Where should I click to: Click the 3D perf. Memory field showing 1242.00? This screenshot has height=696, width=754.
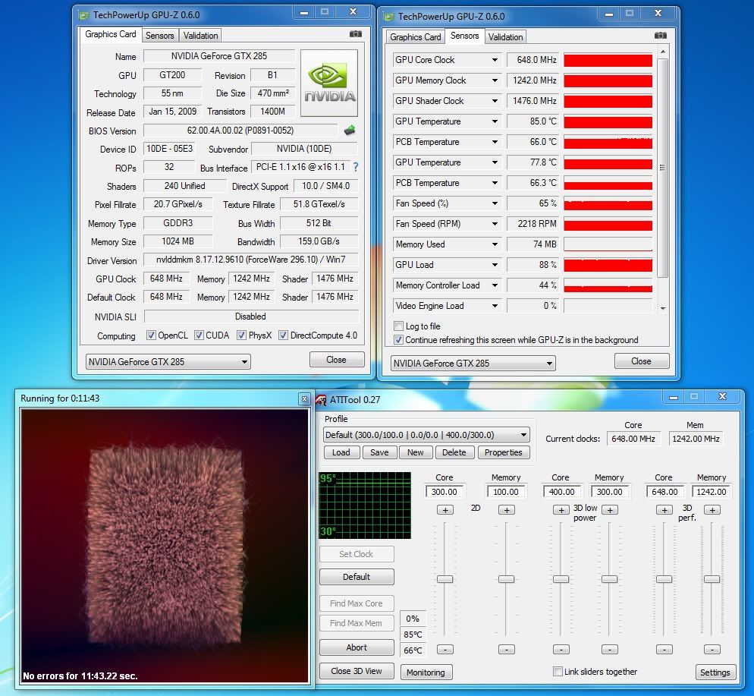[x=712, y=492]
